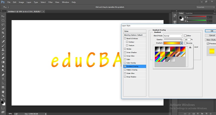This screenshot has width=216, height=115.
Task: Select the Crop tool
Action: pos(3,33)
